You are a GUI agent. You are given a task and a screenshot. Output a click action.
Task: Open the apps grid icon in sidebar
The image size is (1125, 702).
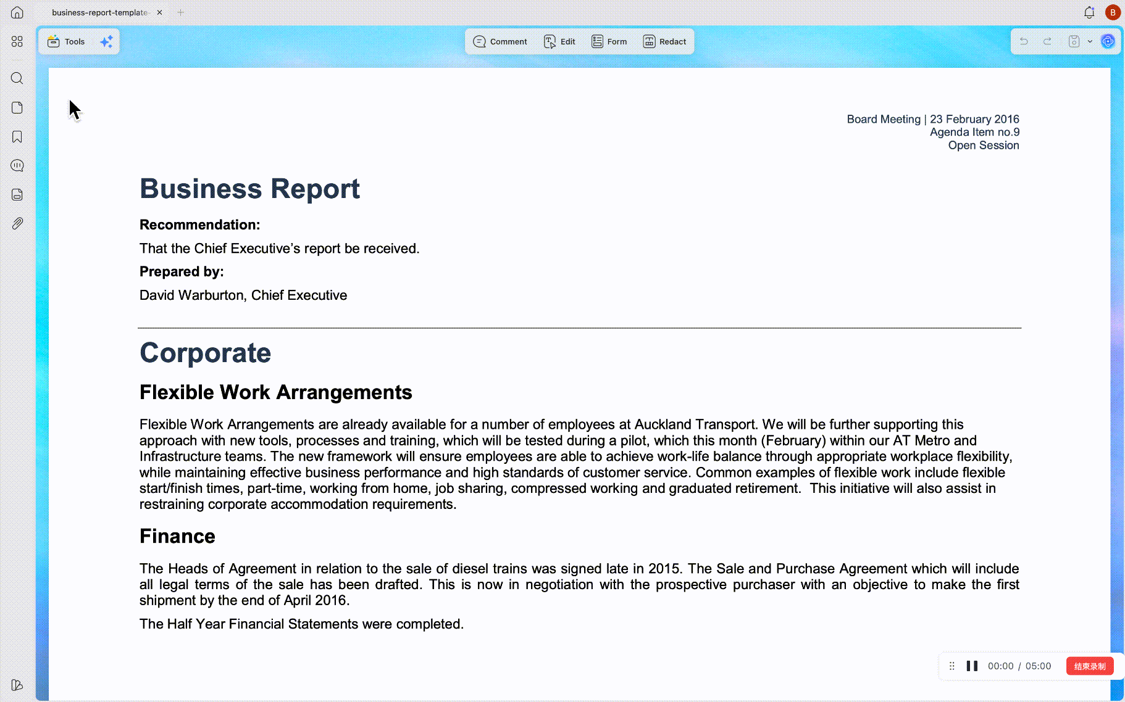point(17,41)
